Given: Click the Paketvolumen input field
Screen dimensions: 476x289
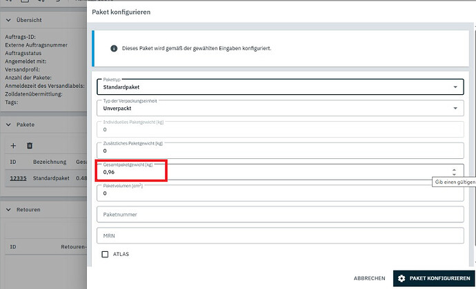Looking at the screenshot, I should [x=280, y=193].
